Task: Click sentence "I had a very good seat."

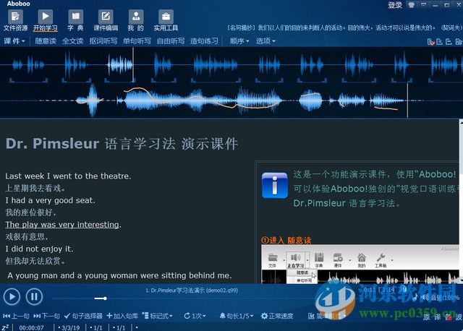Action: pos(50,200)
